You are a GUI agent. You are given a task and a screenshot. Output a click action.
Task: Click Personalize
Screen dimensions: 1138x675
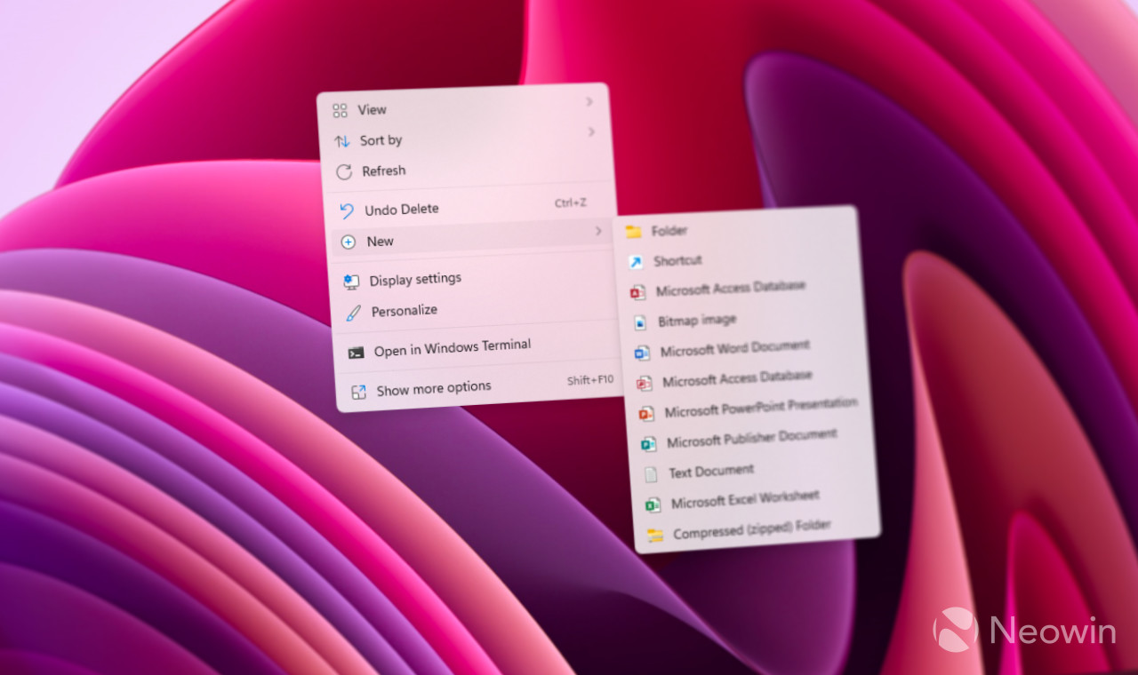(x=405, y=310)
